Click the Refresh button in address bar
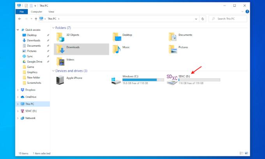The width and height of the screenshot is (265, 159). point(203,19)
